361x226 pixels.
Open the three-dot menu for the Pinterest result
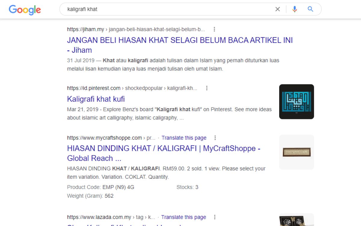coord(207,88)
